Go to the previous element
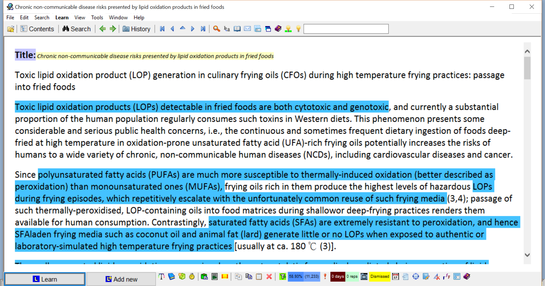The image size is (545, 286). click(172, 29)
